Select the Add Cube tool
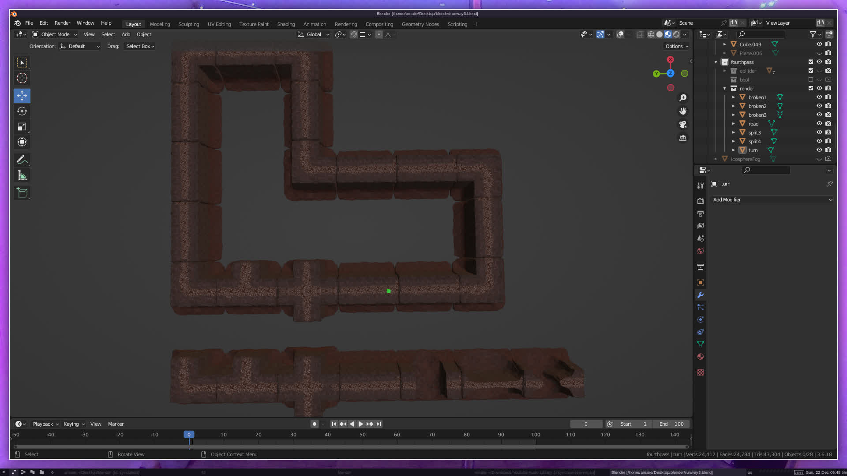847x476 pixels. coord(22,193)
